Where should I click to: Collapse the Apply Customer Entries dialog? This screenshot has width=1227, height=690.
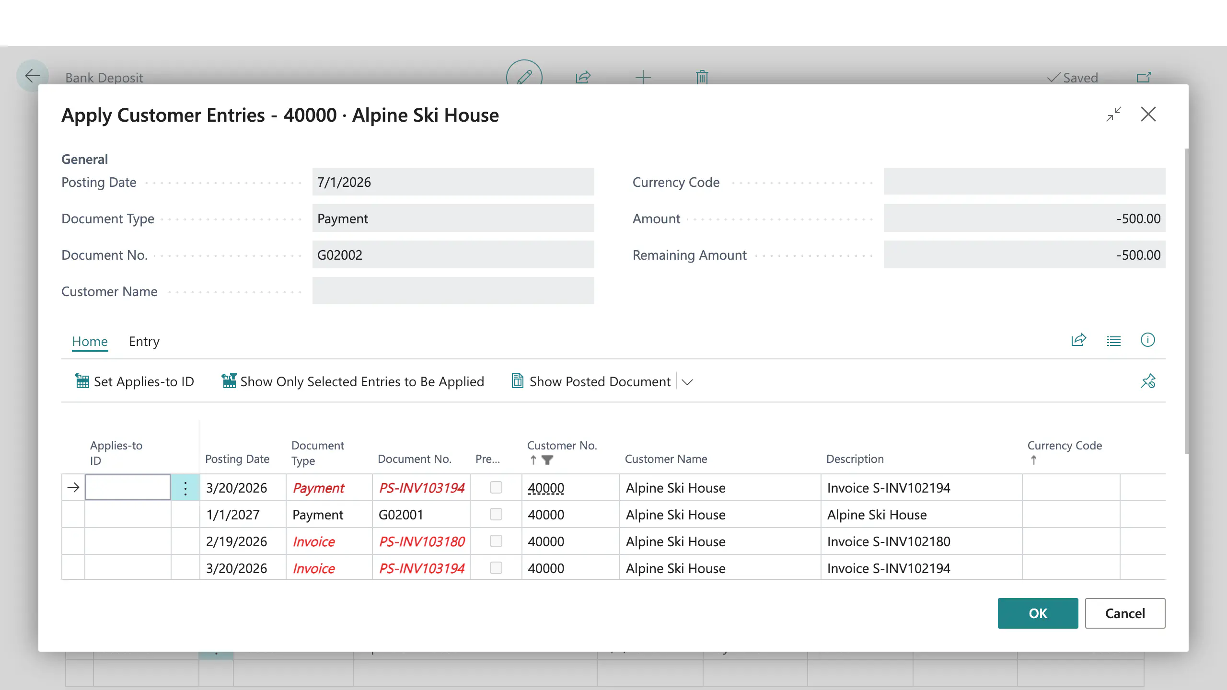point(1113,114)
